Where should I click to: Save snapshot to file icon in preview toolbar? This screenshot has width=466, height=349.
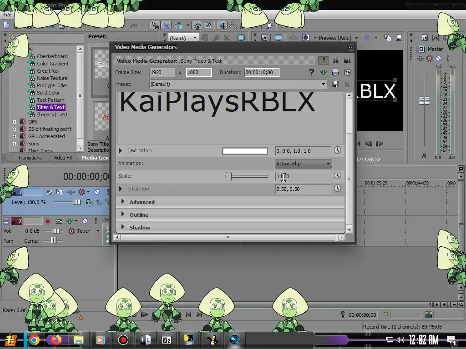click(x=399, y=38)
